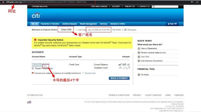Screen dimensions: 201x112
Task: Click the Auto Balance Conversion arrow icon
Action: click(x=139, y=61)
